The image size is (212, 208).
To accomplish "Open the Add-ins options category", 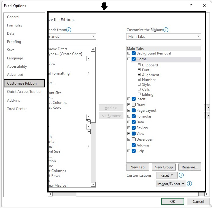I will coord(13,100).
